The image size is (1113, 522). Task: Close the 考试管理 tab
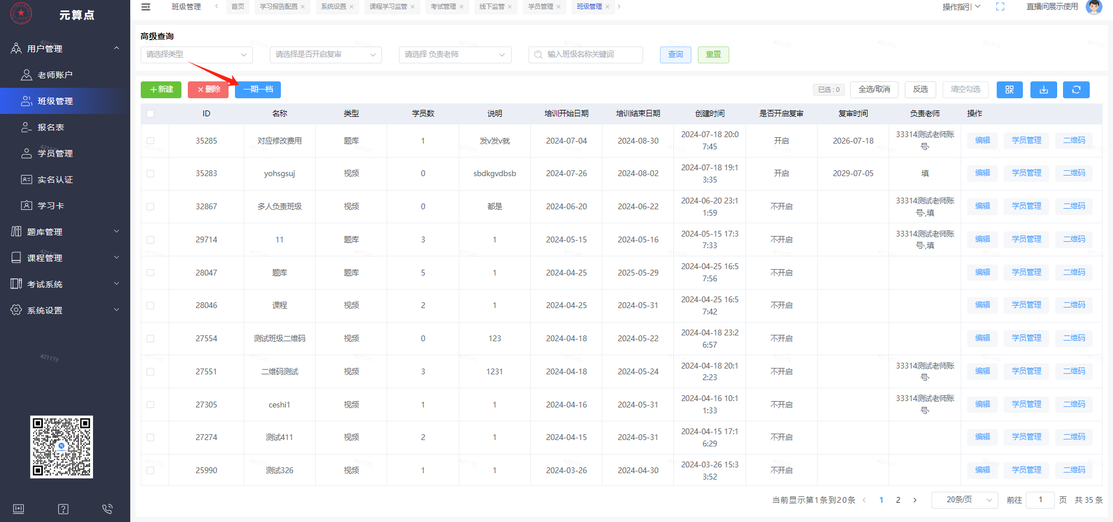461,7
